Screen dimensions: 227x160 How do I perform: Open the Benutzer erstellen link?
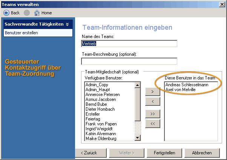pyautogui.click(x=21, y=33)
